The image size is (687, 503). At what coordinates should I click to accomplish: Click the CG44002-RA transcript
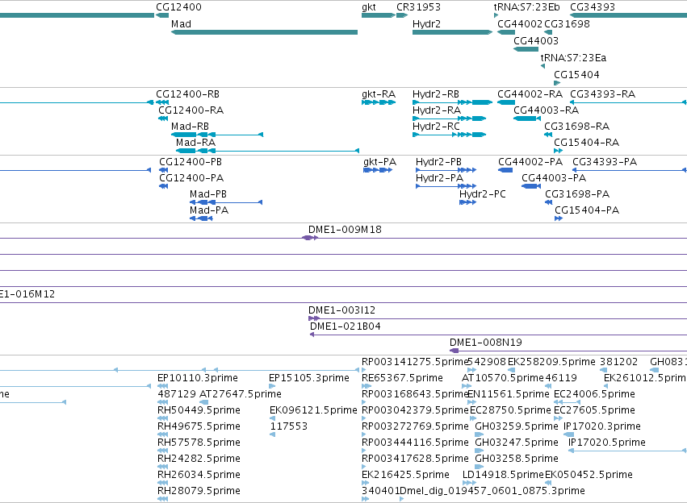530,94
